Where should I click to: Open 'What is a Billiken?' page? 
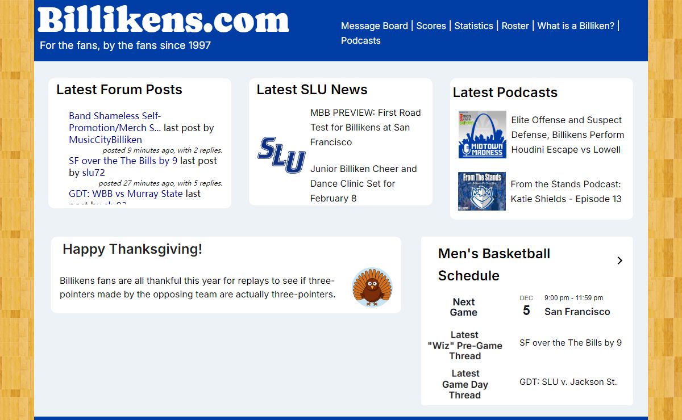click(x=576, y=26)
